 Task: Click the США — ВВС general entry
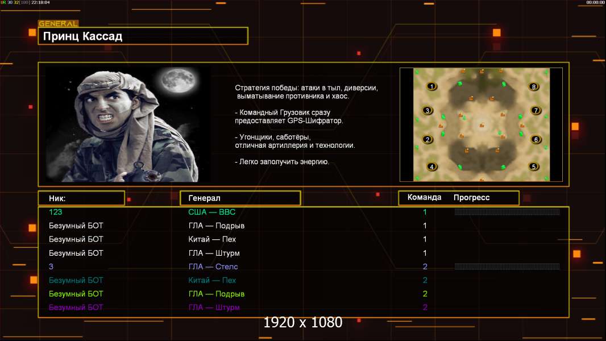211,212
